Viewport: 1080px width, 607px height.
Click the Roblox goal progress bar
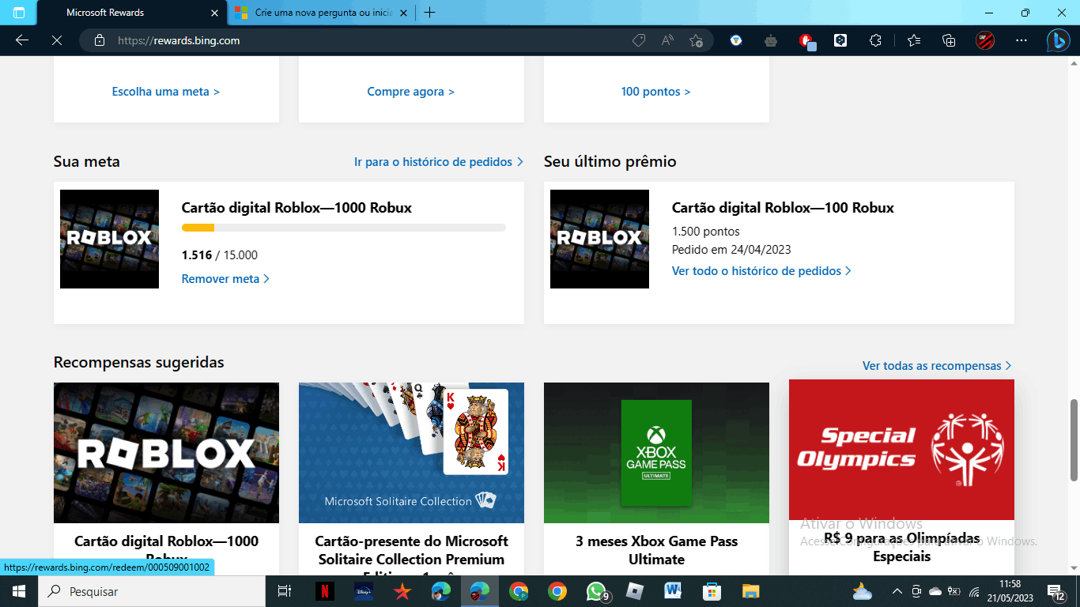(x=343, y=227)
